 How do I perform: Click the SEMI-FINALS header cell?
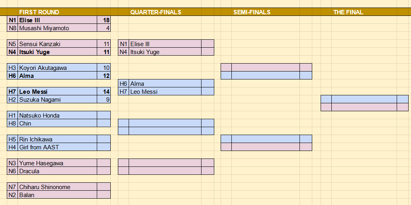click(266, 12)
